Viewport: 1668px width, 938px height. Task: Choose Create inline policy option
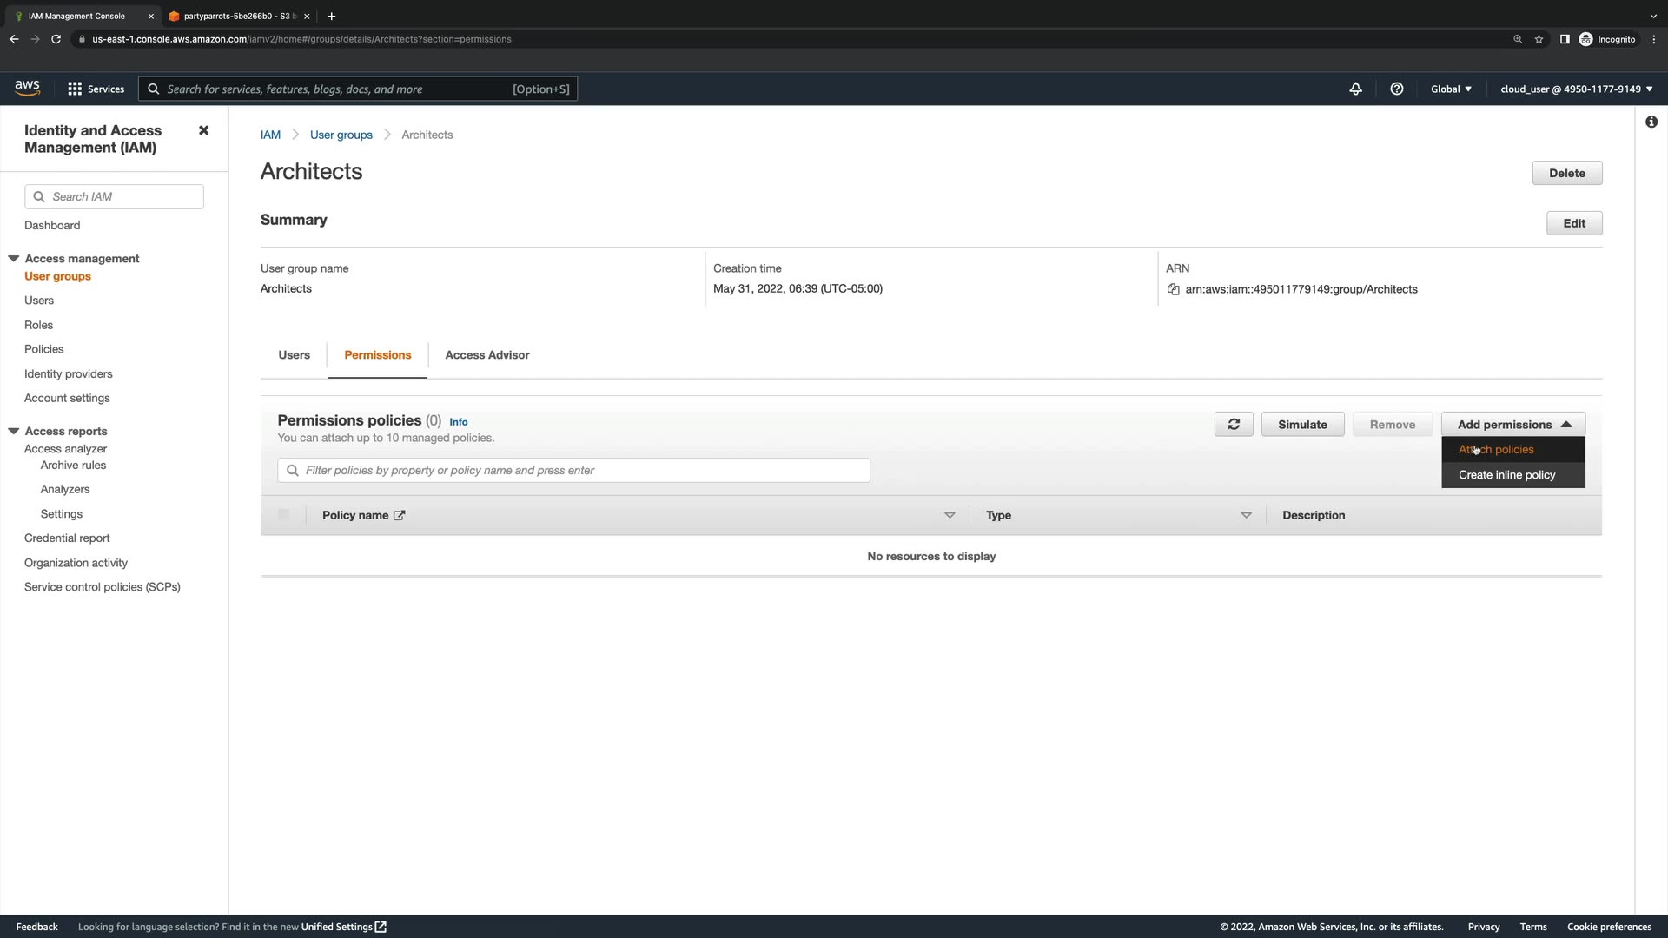click(x=1506, y=475)
